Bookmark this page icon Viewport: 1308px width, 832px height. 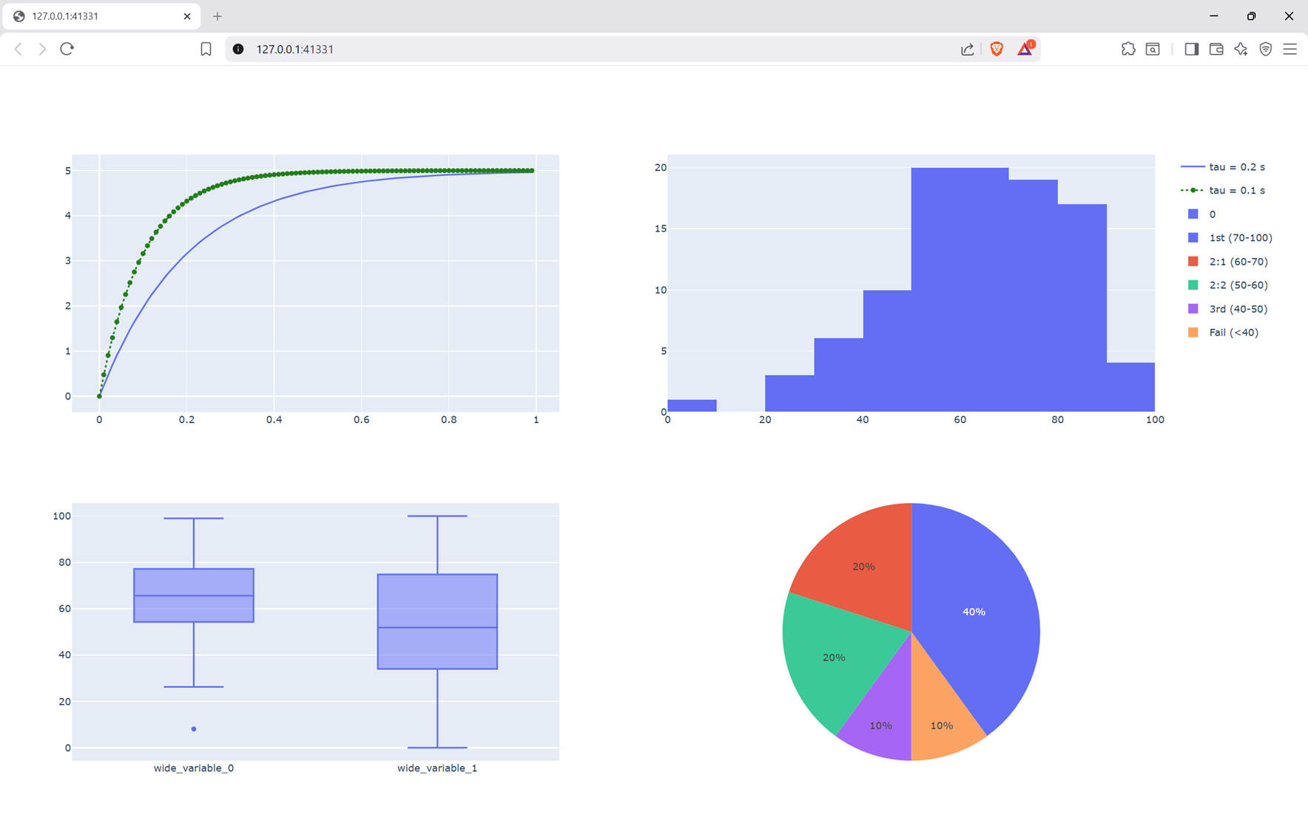click(x=206, y=49)
